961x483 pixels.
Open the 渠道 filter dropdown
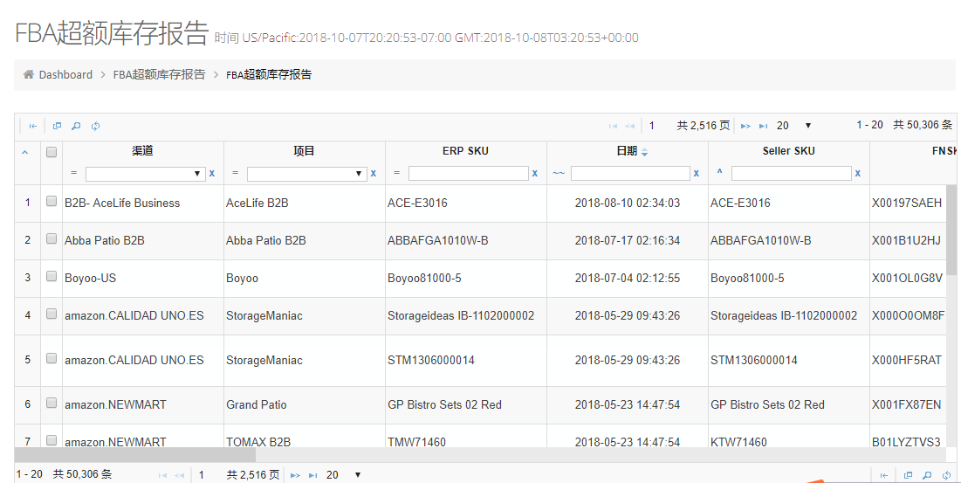click(x=145, y=174)
